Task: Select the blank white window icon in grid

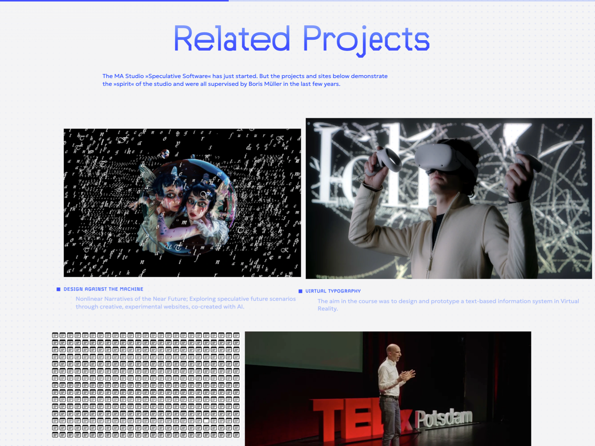Action: (206, 421)
